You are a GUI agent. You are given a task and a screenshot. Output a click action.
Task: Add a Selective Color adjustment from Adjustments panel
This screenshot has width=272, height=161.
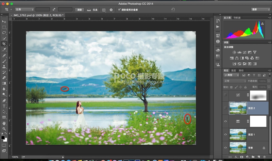pos(250,64)
